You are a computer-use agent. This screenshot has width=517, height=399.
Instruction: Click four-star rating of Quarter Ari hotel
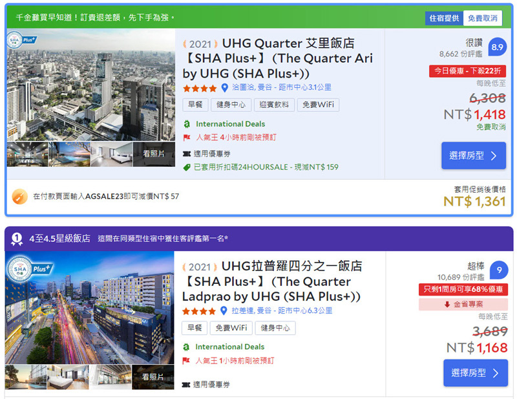tap(200, 88)
